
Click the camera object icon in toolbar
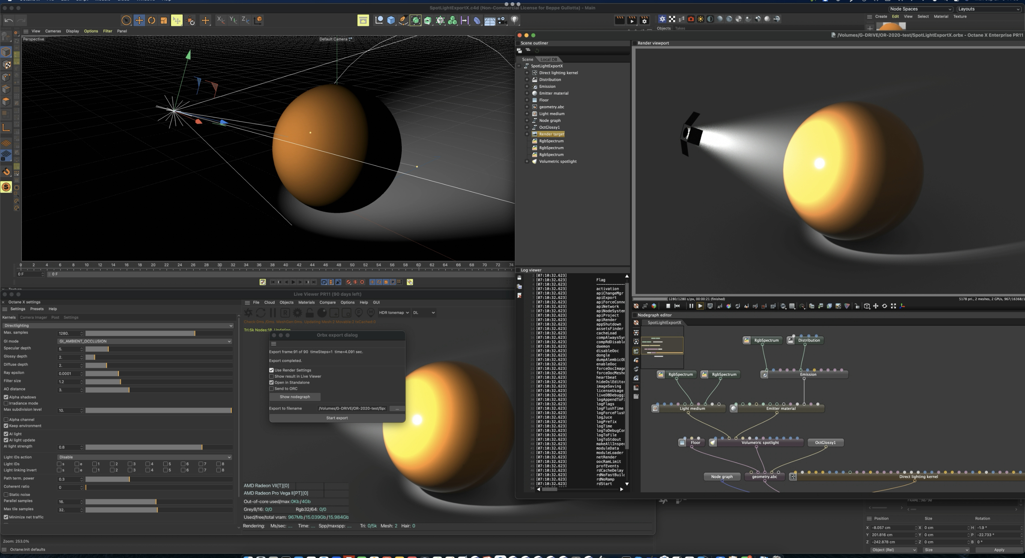coord(502,20)
